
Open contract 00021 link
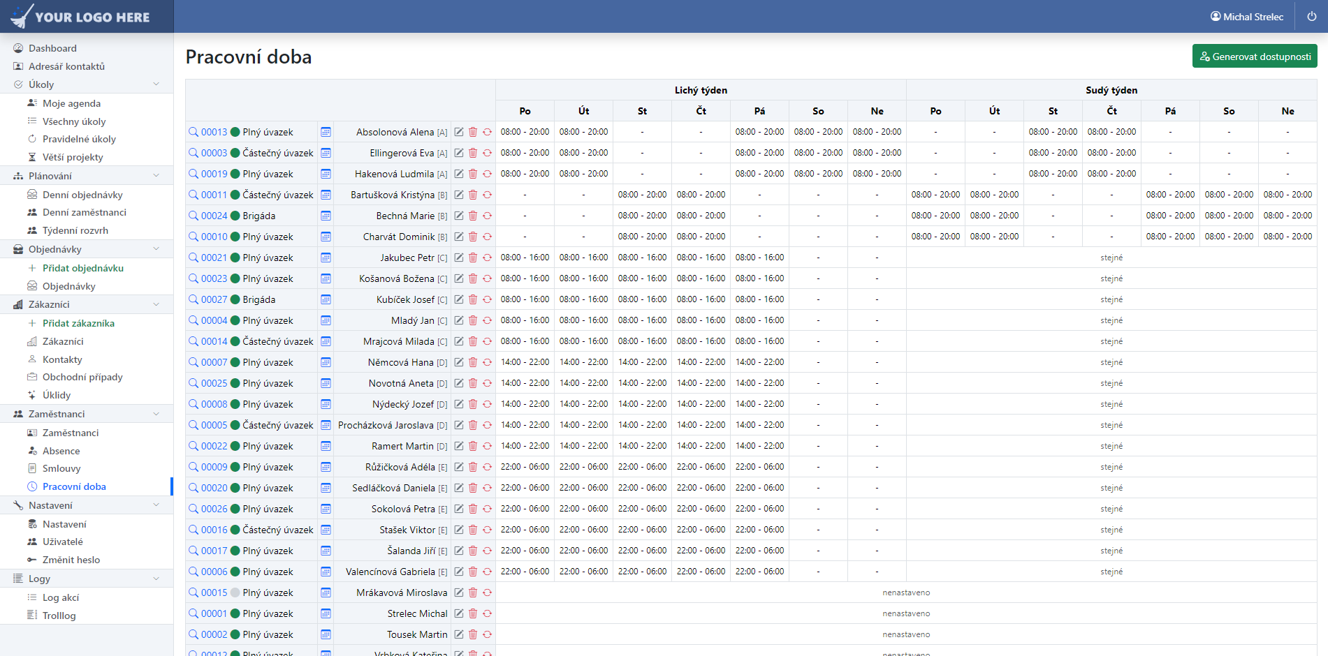214,258
